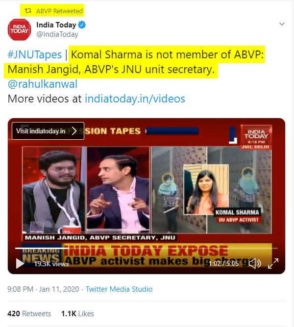Open the 9:08 PM Jan 11, 2020 timestamp
Viewport: 294px width, 327px height.
[43, 289]
